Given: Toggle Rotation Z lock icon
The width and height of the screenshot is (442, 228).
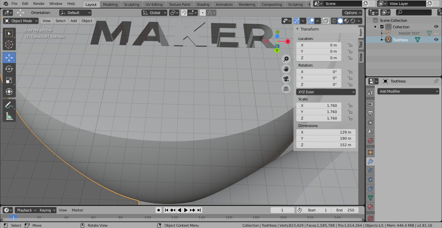Looking at the screenshot, I should pyautogui.click(x=350, y=84).
